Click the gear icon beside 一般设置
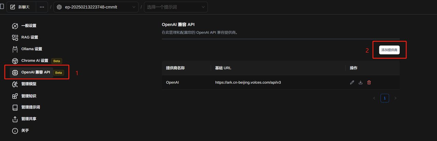This screenshot has height=141, width=437. click(x=15, y=26)
